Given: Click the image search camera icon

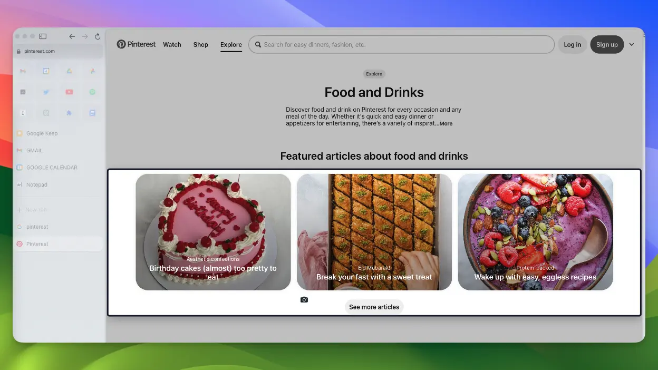Looking at the screenshot, I should click(x=304, y=299).
